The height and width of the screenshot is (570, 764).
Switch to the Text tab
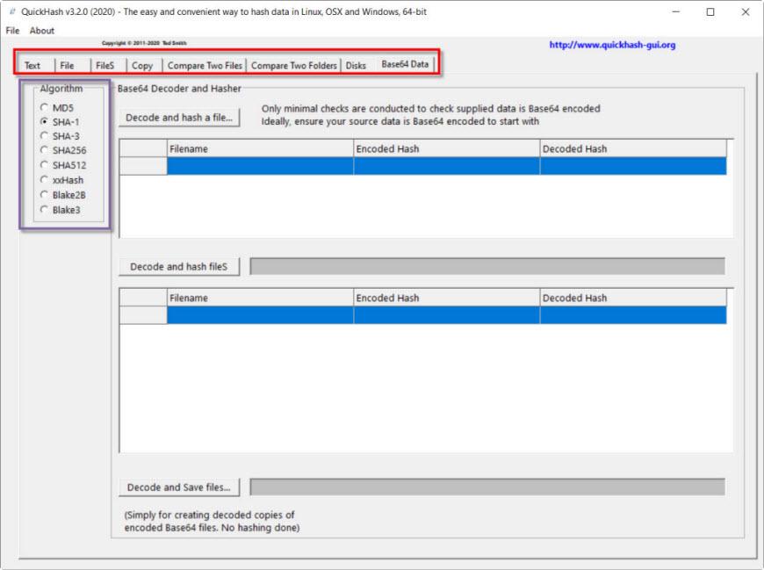[x=32, y=65]
